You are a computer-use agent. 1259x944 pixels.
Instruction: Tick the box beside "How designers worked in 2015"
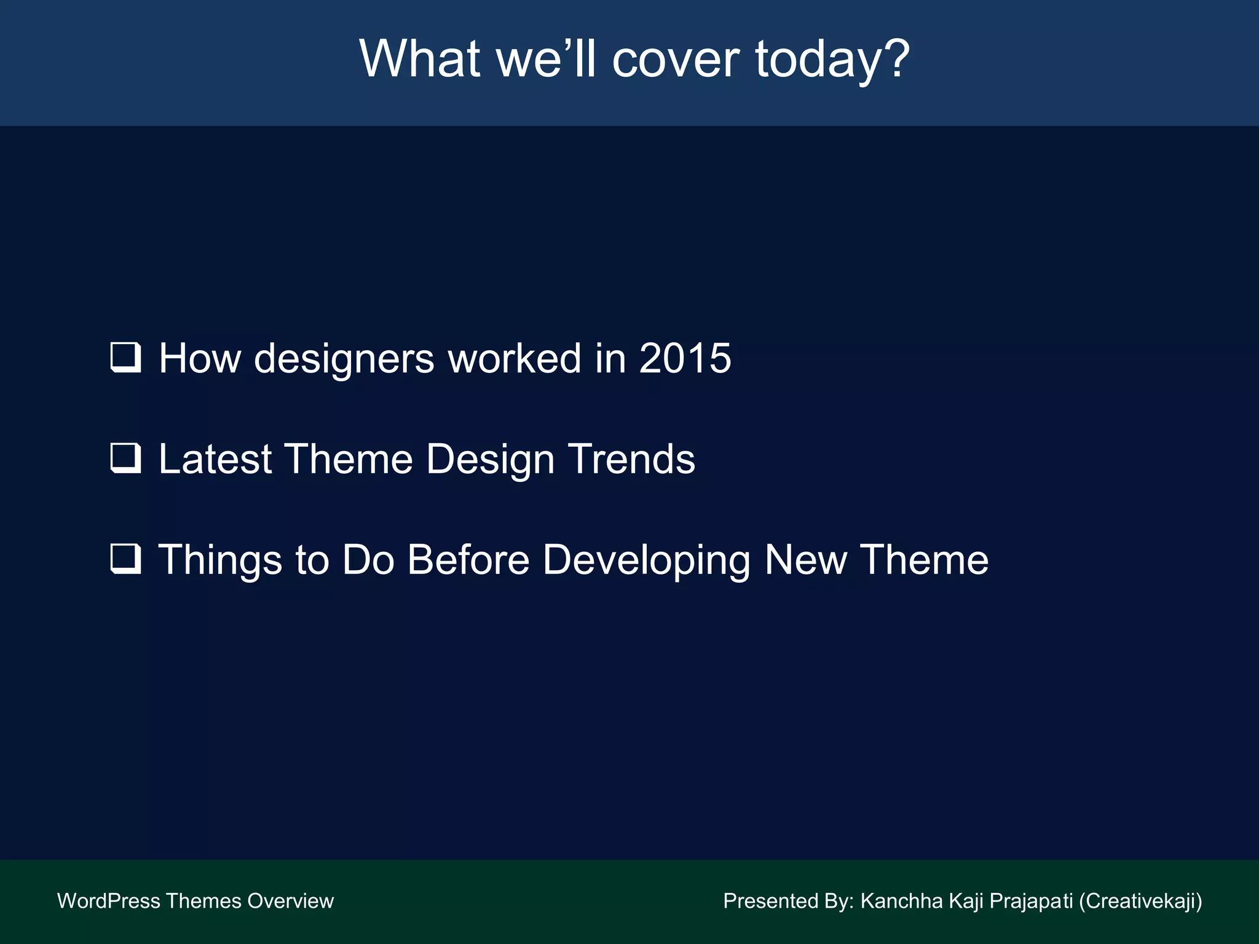pyautogui.click(x=125, y=357)
